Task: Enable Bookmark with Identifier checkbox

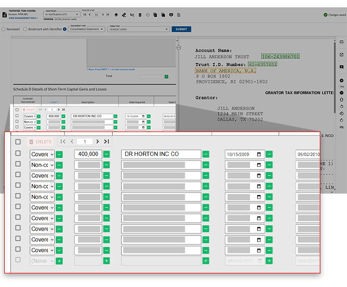Action: point(25,29)
